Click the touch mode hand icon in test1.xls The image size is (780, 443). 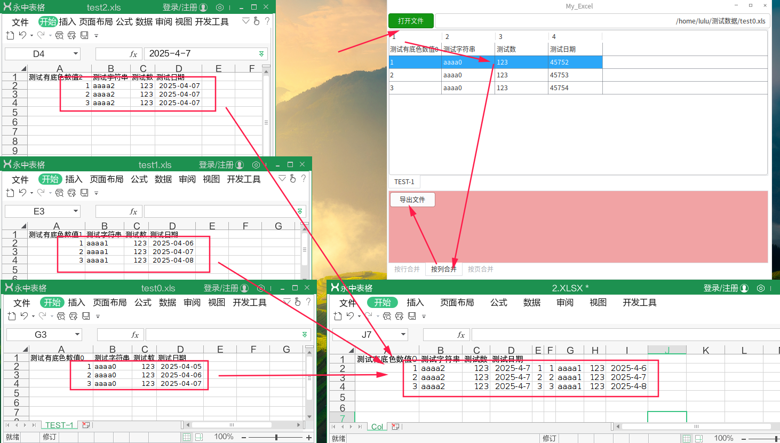pyautogui.click(x=293, y=179)
